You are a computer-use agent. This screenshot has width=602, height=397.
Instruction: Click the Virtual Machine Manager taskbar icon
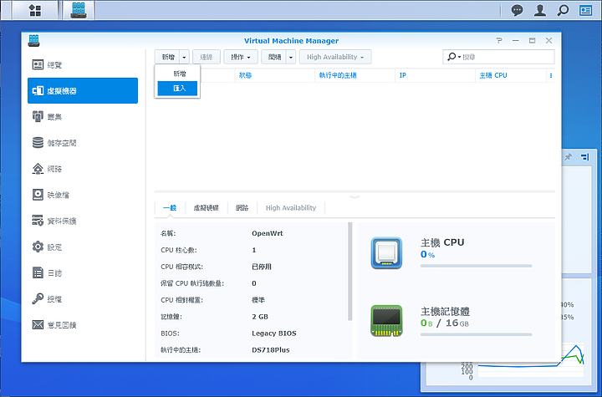(x=79, y=10)
